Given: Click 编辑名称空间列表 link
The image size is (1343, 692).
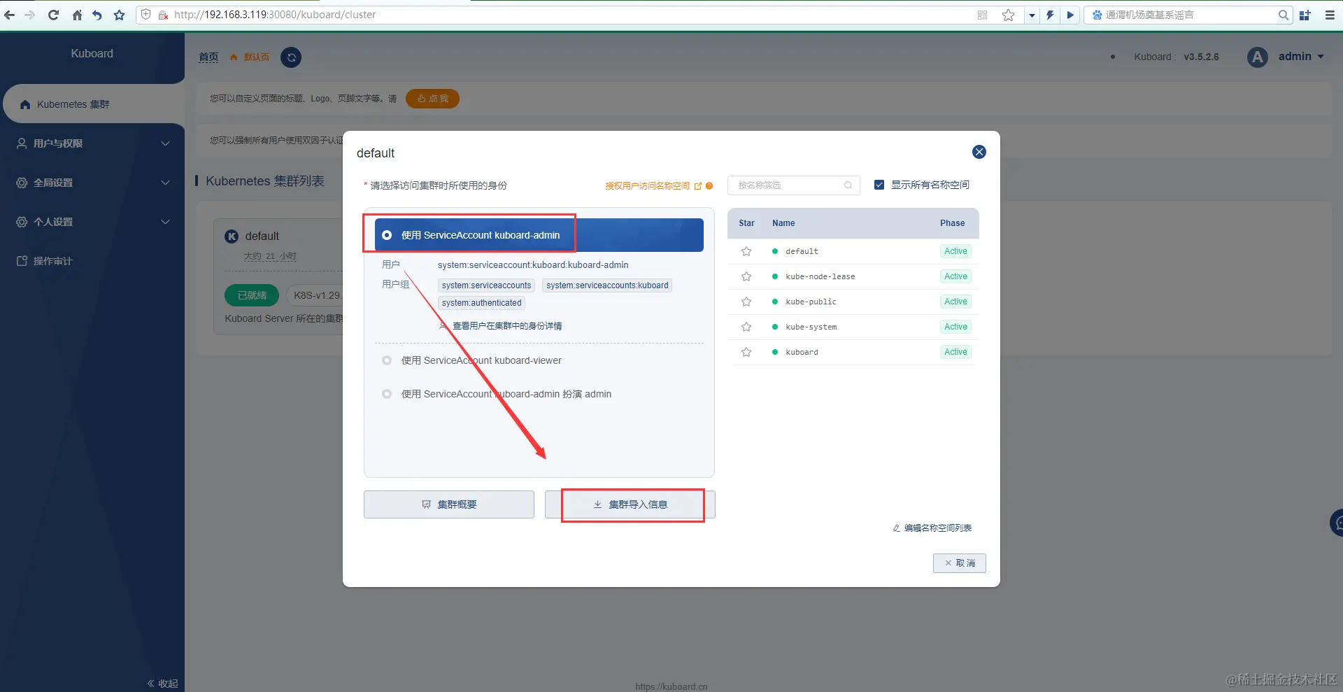Looking at the screenshot, I should (x=932, y=528).
